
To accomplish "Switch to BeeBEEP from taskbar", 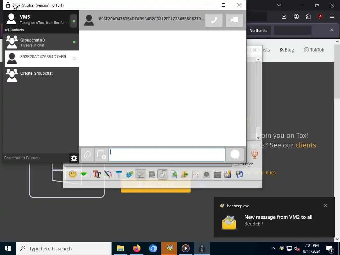I will tap(169, 248).
